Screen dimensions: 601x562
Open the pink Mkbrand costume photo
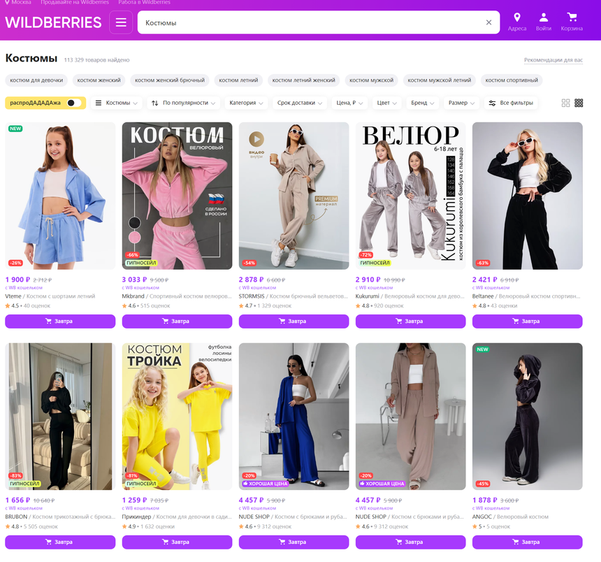point(177,196)
